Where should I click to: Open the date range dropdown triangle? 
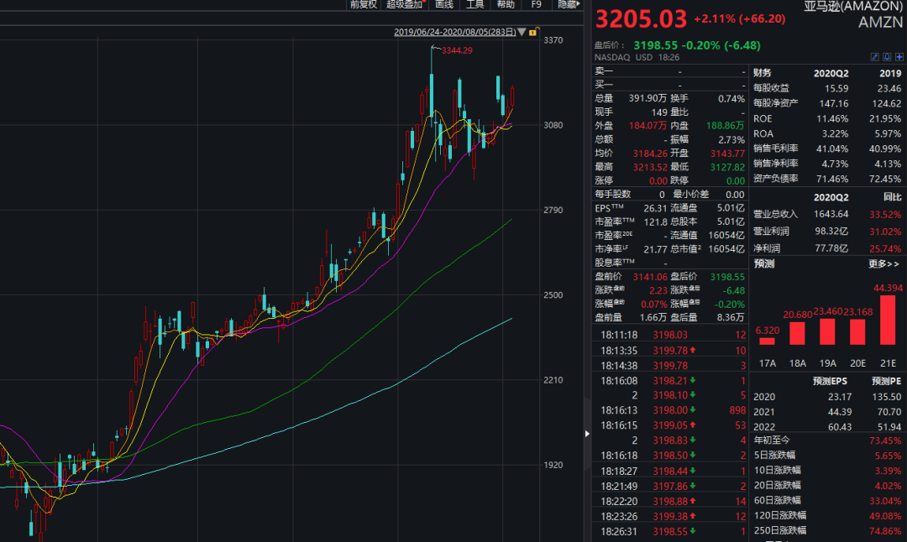tap(522, 32)
